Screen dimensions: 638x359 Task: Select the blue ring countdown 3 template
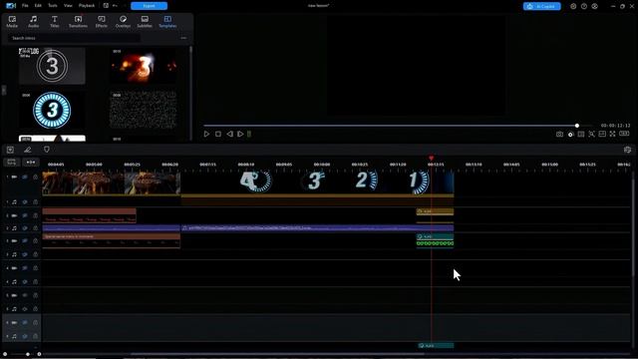point(52,111)
